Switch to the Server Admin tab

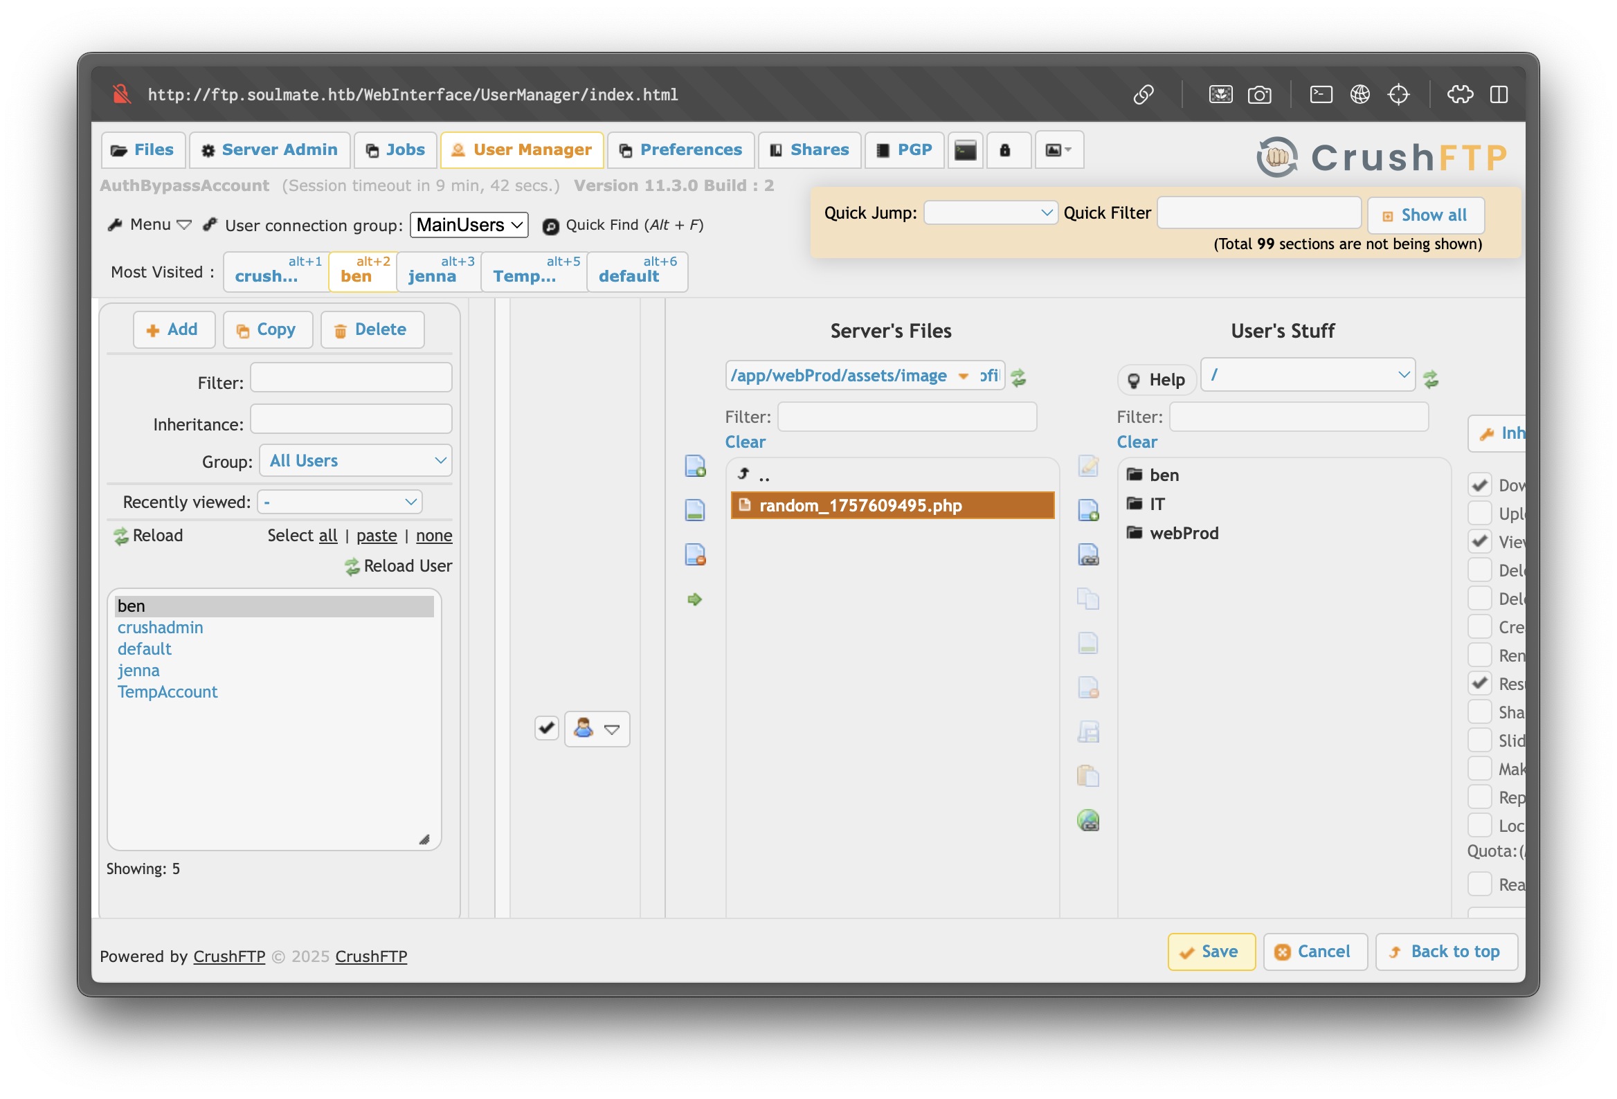click(269, 150)
